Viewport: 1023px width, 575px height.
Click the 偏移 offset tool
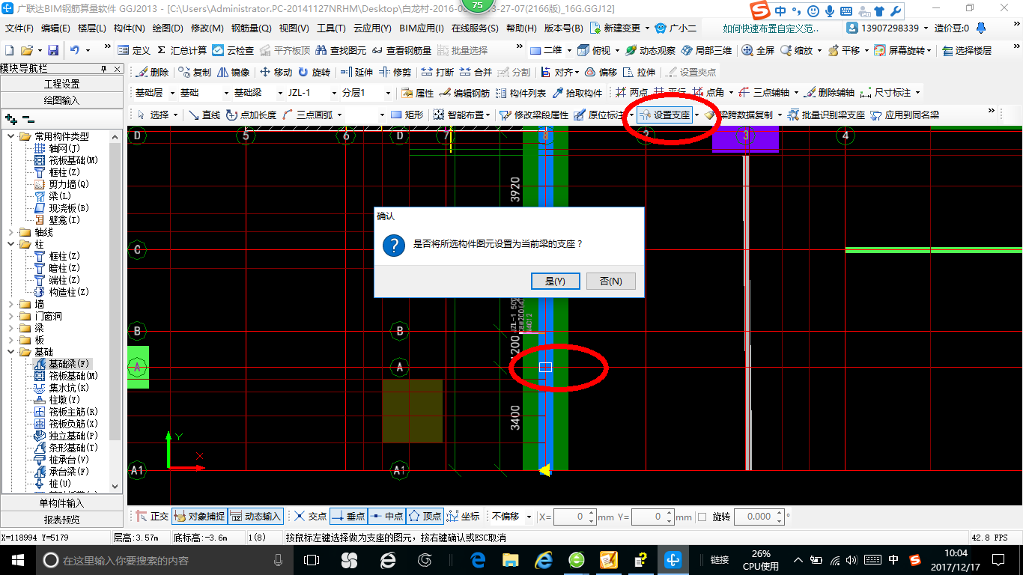(601, 73)
